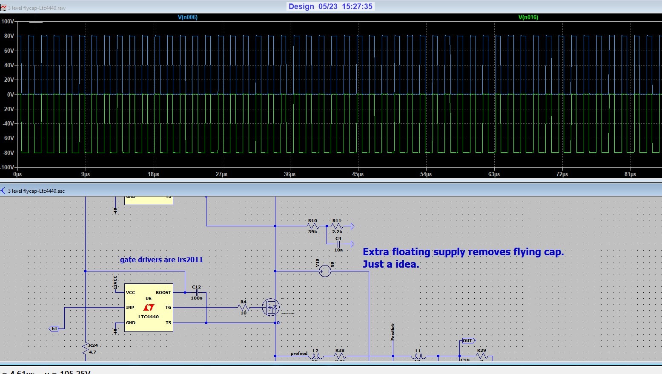Screen dimensions: 662x374
Task: Activate the 3 level flycap-Ltc4440.asc title bar
Action: point(331,191)
